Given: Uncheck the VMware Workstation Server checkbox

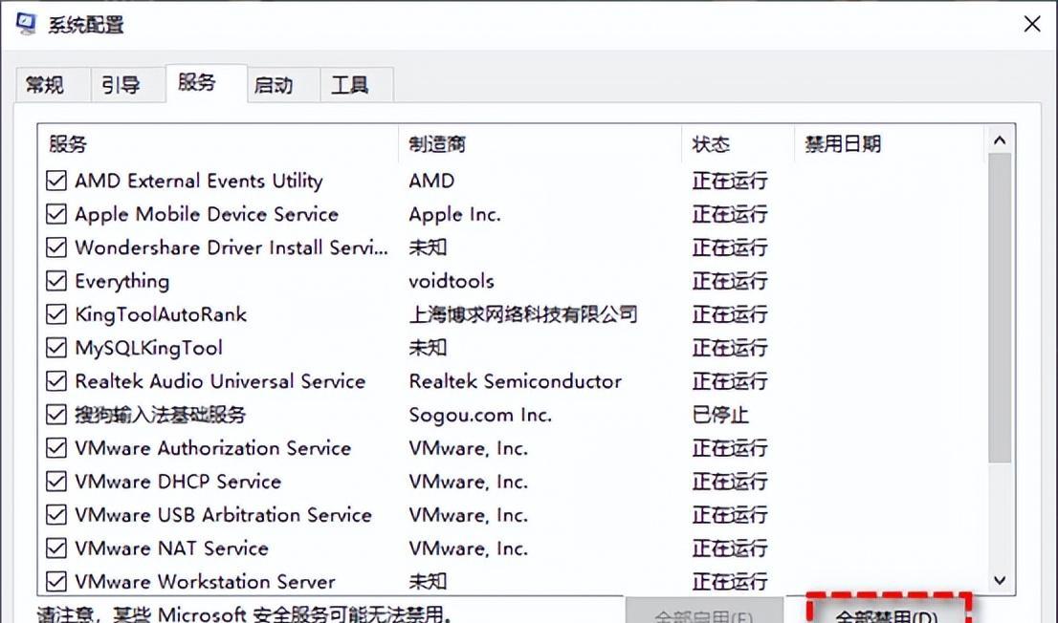Looking at the screenshot, I should [56, 581].
